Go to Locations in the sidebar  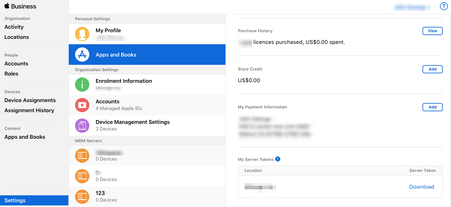tap(16, 37)
